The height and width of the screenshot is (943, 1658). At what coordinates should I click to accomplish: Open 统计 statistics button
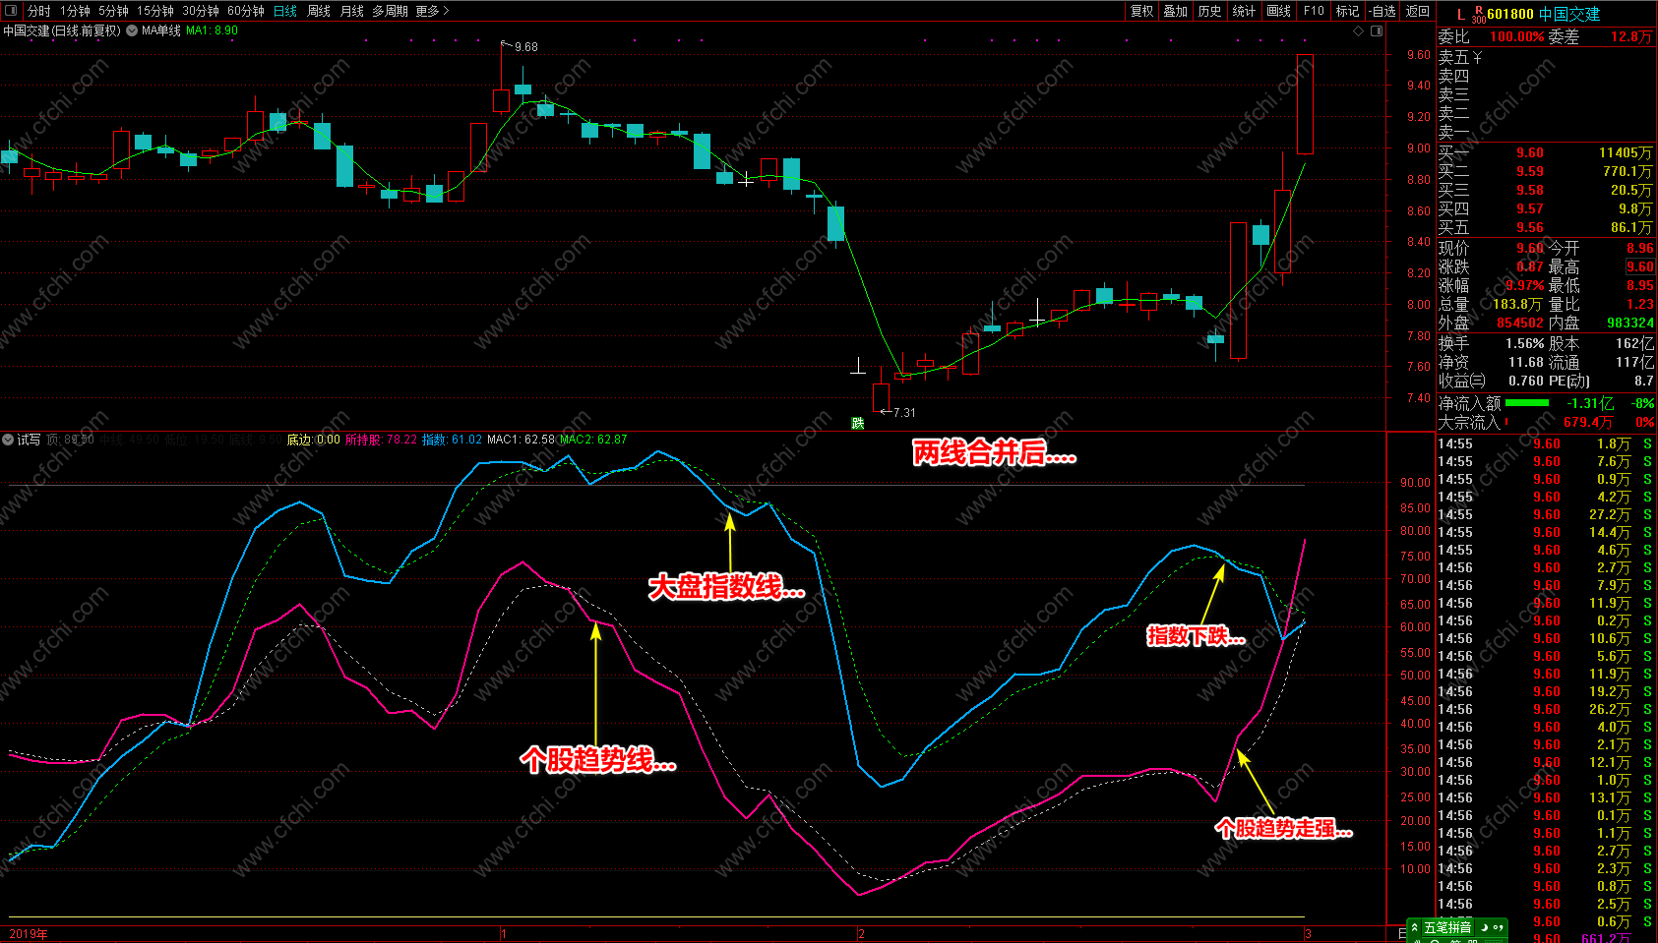click(x=1245, y=11)
